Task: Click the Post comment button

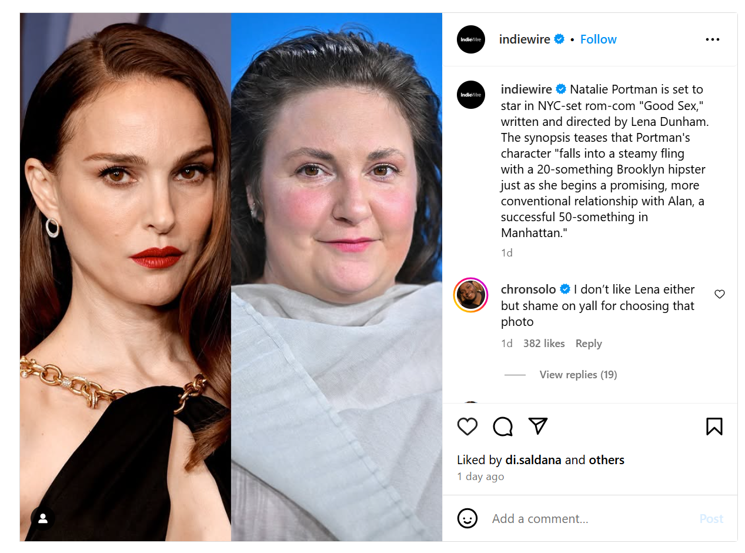Action: [711, 519]
